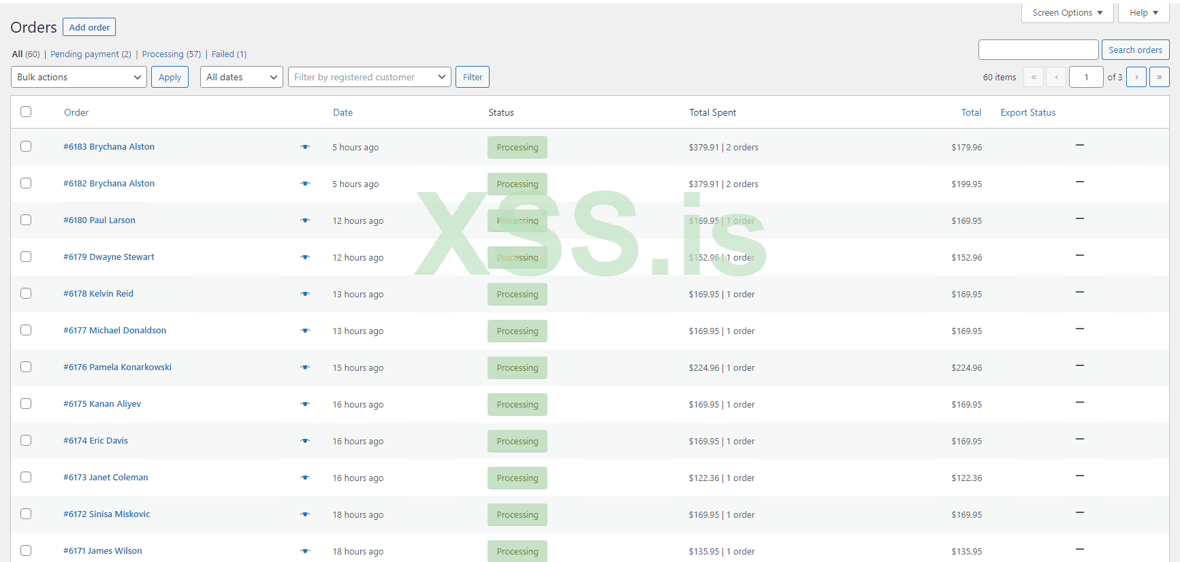Mark order #6178 Kelvin Reid checkbox
The height and width of the screenshot is (562, 1180).
click(x=26, y=293)
